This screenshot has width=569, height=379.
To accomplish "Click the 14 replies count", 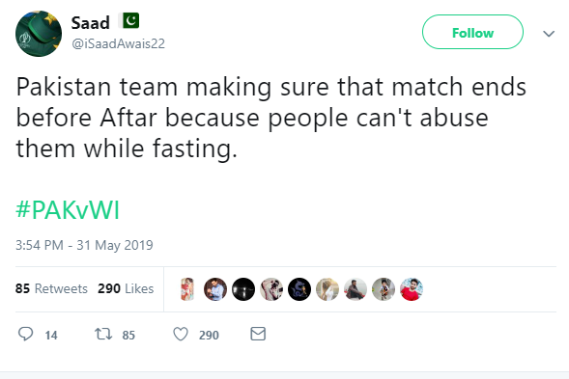I will [x=51, y=336].
